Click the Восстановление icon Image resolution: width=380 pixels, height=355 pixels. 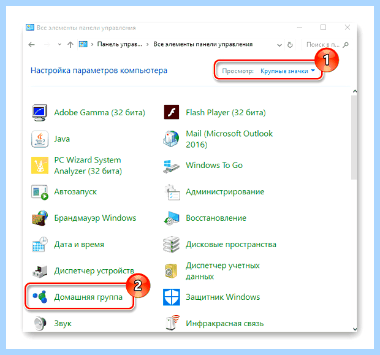171,218
